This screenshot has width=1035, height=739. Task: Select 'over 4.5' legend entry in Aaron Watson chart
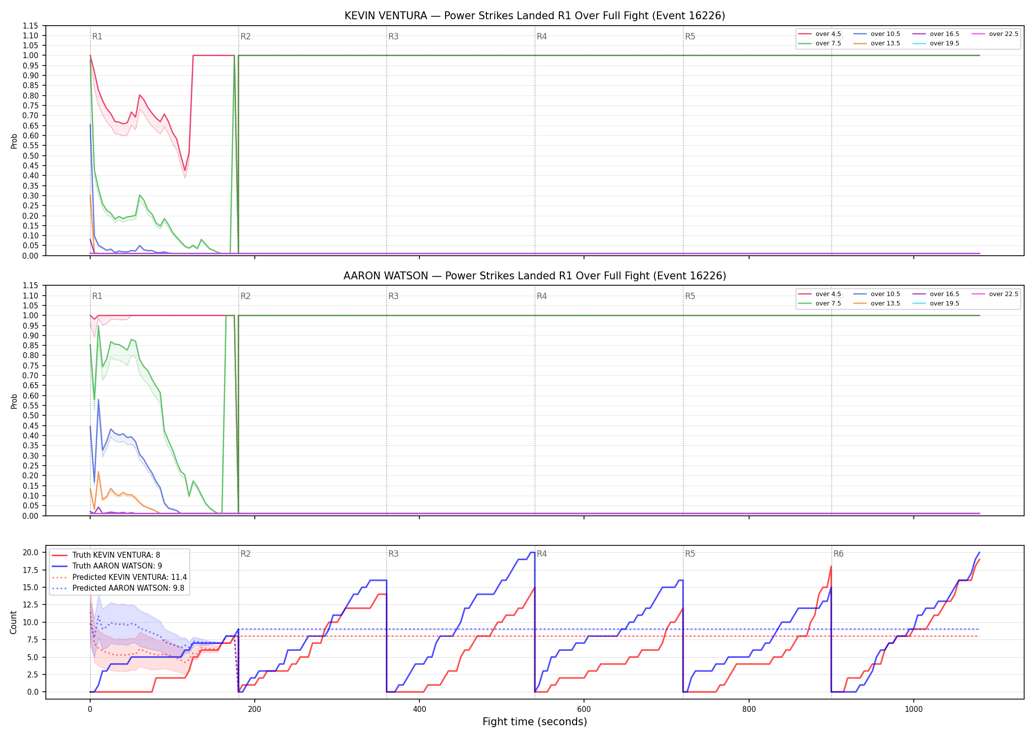pos(820,294)
